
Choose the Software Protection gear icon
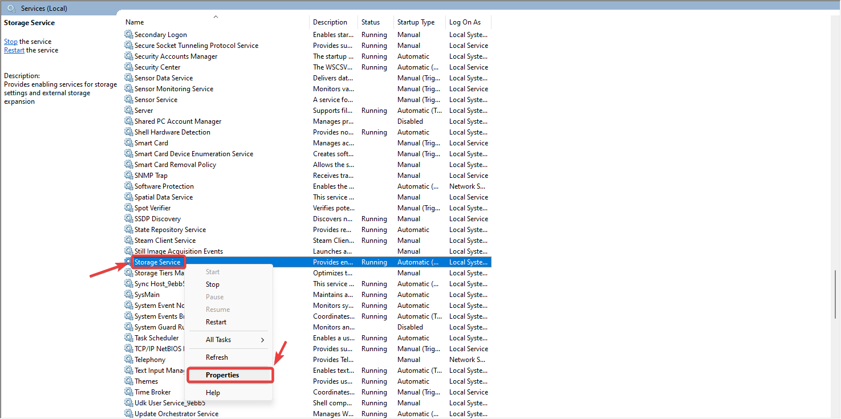(x=129, y=186)
